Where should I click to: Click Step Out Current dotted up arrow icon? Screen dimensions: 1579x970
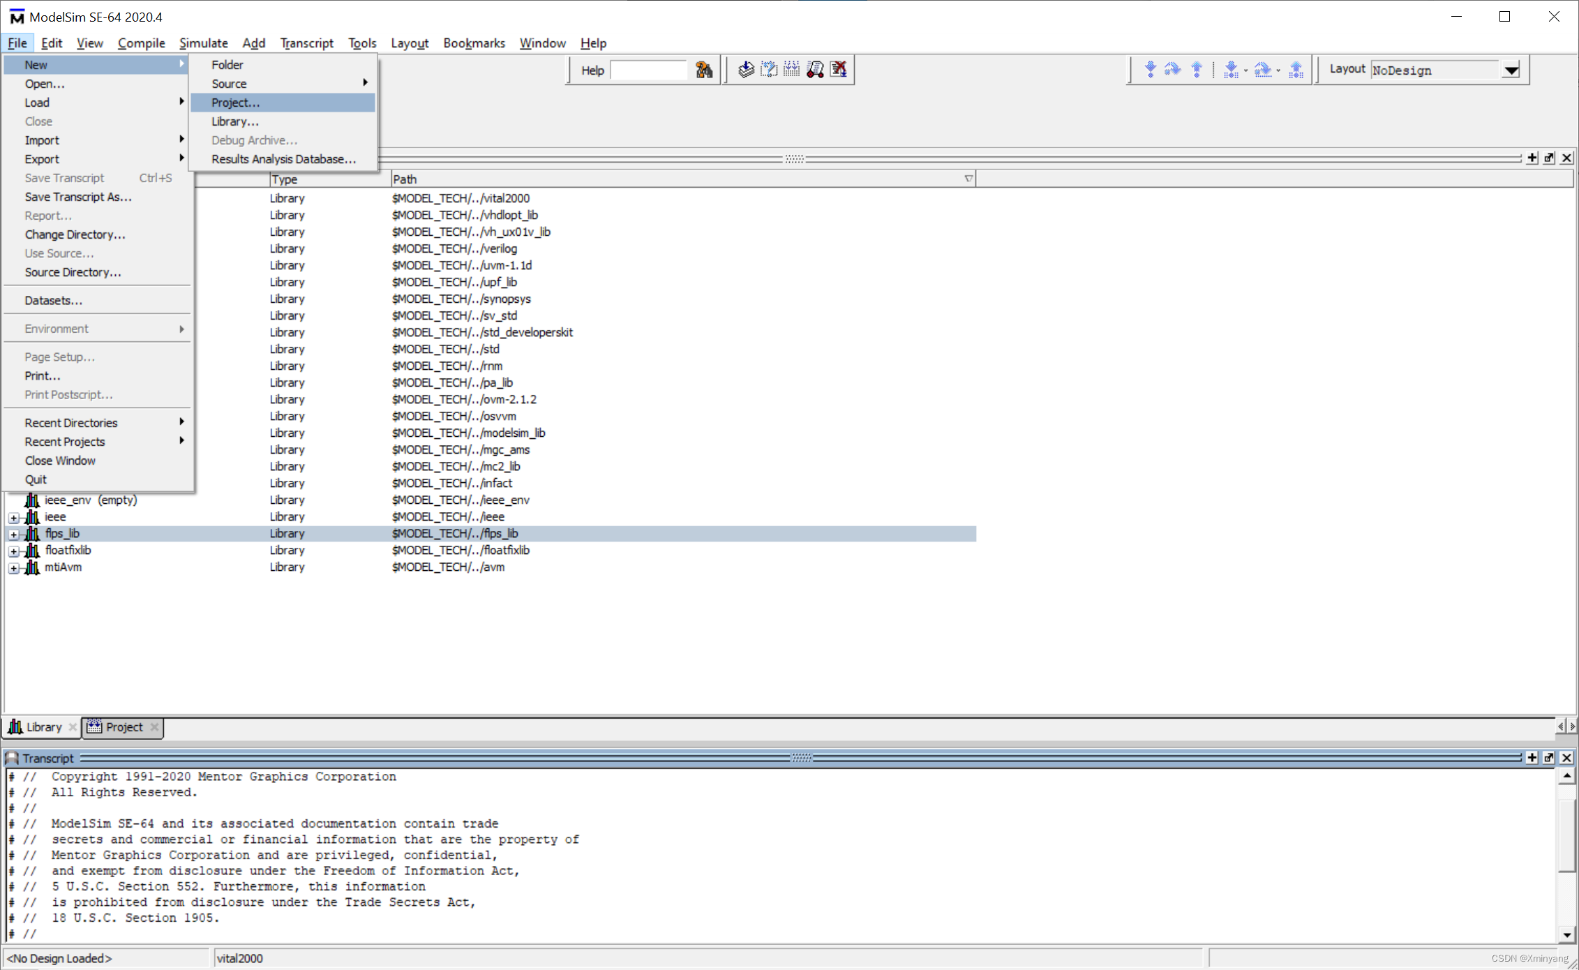click(1296, 70)
